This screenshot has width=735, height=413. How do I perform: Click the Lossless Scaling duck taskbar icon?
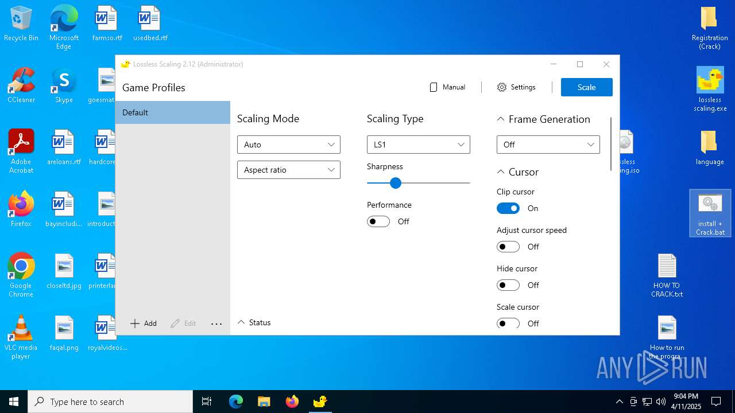coord(320,402)
